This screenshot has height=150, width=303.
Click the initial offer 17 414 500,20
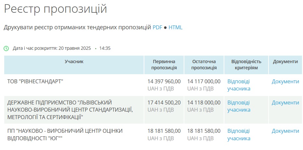[164, 102]
